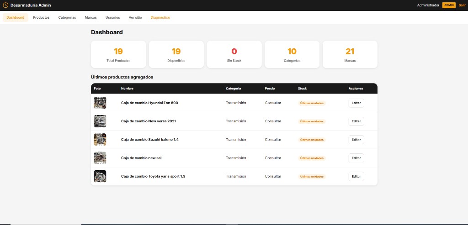This screenshot has width=468, height=225.
Task: Click Salir to log out
Action: coord(462,5)
